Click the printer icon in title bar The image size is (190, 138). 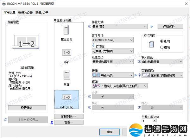pyautogui.click(x=4, y=3)
